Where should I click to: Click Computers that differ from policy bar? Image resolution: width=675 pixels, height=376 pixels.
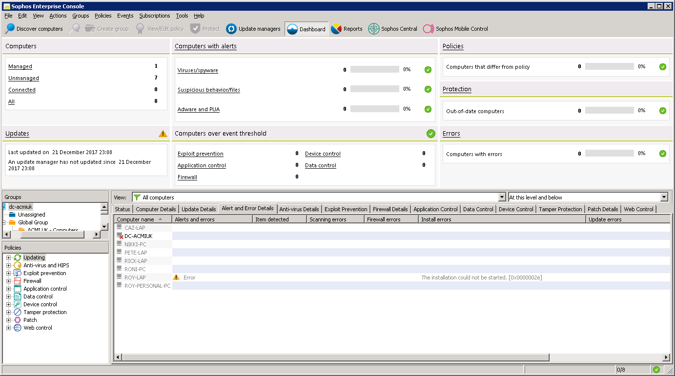click(x=610, y=66)
